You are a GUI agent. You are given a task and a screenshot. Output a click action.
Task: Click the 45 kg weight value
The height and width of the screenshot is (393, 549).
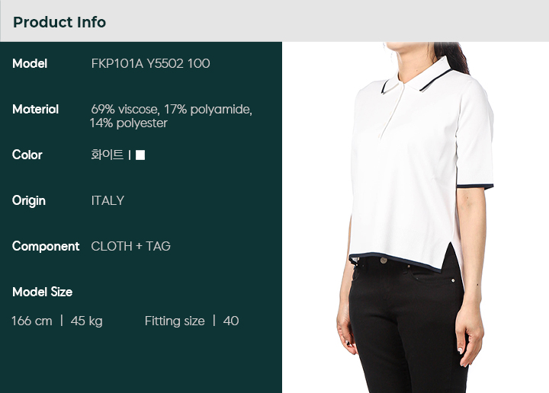point(86,321)
